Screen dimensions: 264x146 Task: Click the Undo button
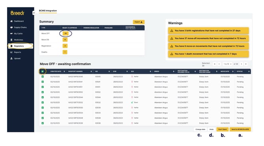[x=212, y=130]
